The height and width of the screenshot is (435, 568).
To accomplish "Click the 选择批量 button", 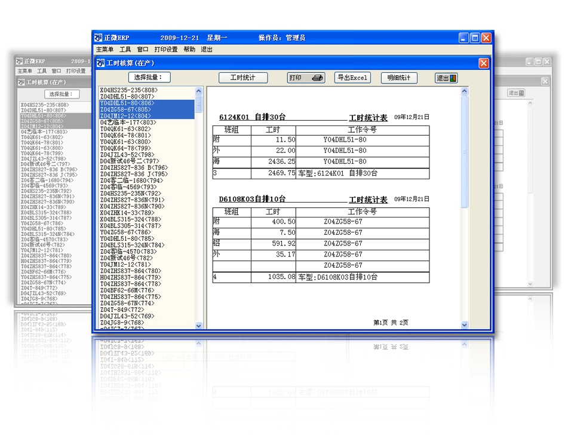I will pyautogui.click(x=149, y=77).
